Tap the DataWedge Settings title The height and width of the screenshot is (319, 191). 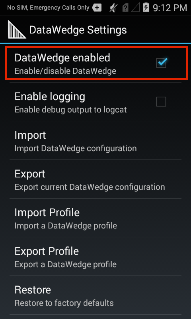pyautogui.click(x=78, y=30)
